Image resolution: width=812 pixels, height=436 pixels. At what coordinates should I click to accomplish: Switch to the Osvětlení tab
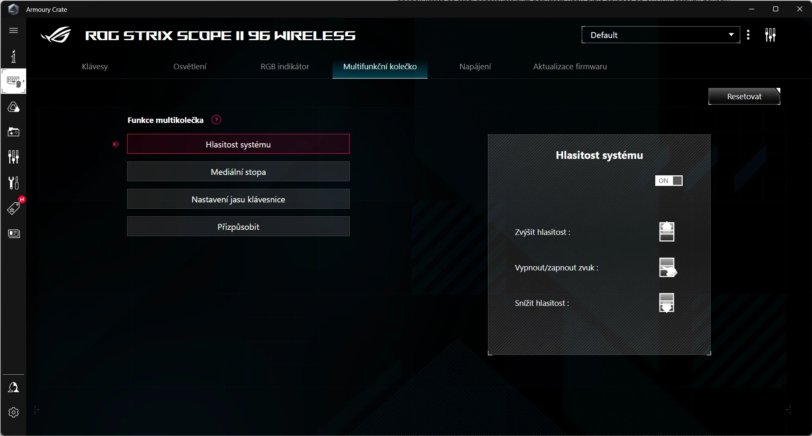click(190, 66)
